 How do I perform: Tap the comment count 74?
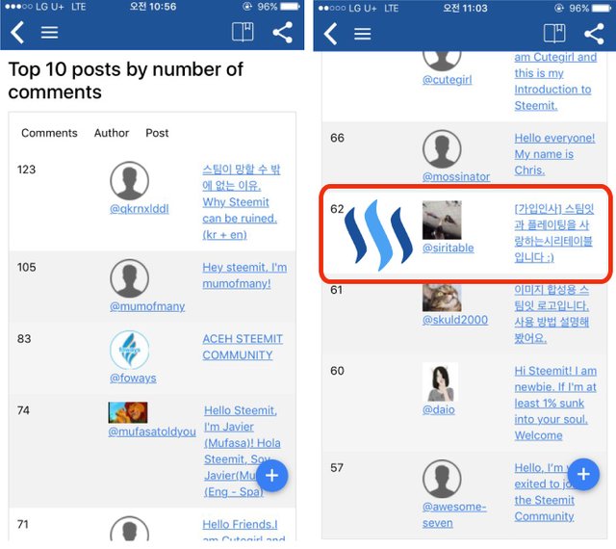pos(23,410)
